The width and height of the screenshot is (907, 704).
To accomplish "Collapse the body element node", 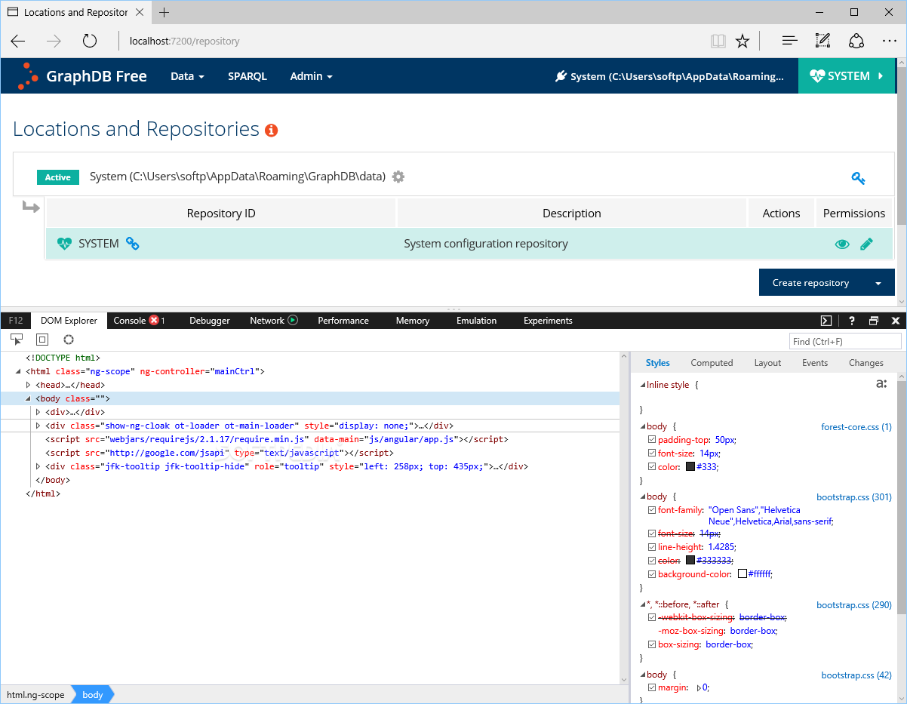I will coord(28,398).
